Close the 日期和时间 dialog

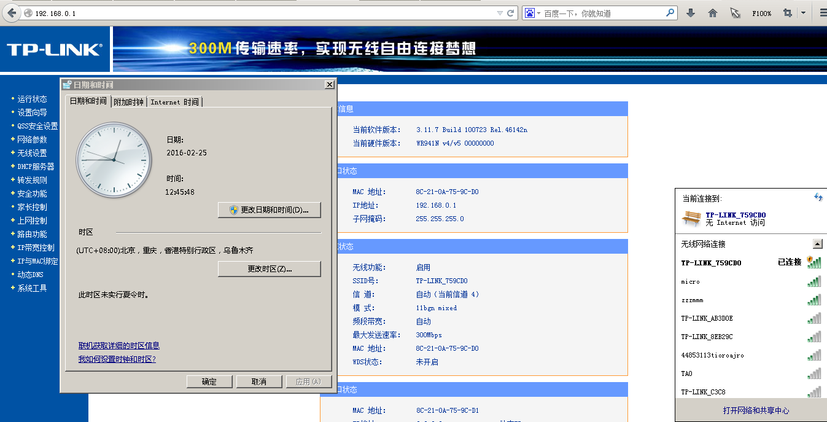pyautogui.click(x=329, y=85)
